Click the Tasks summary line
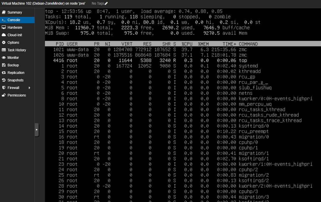Image resolution: width=321 pixels, height=202 pixels. tap(138, 17)
